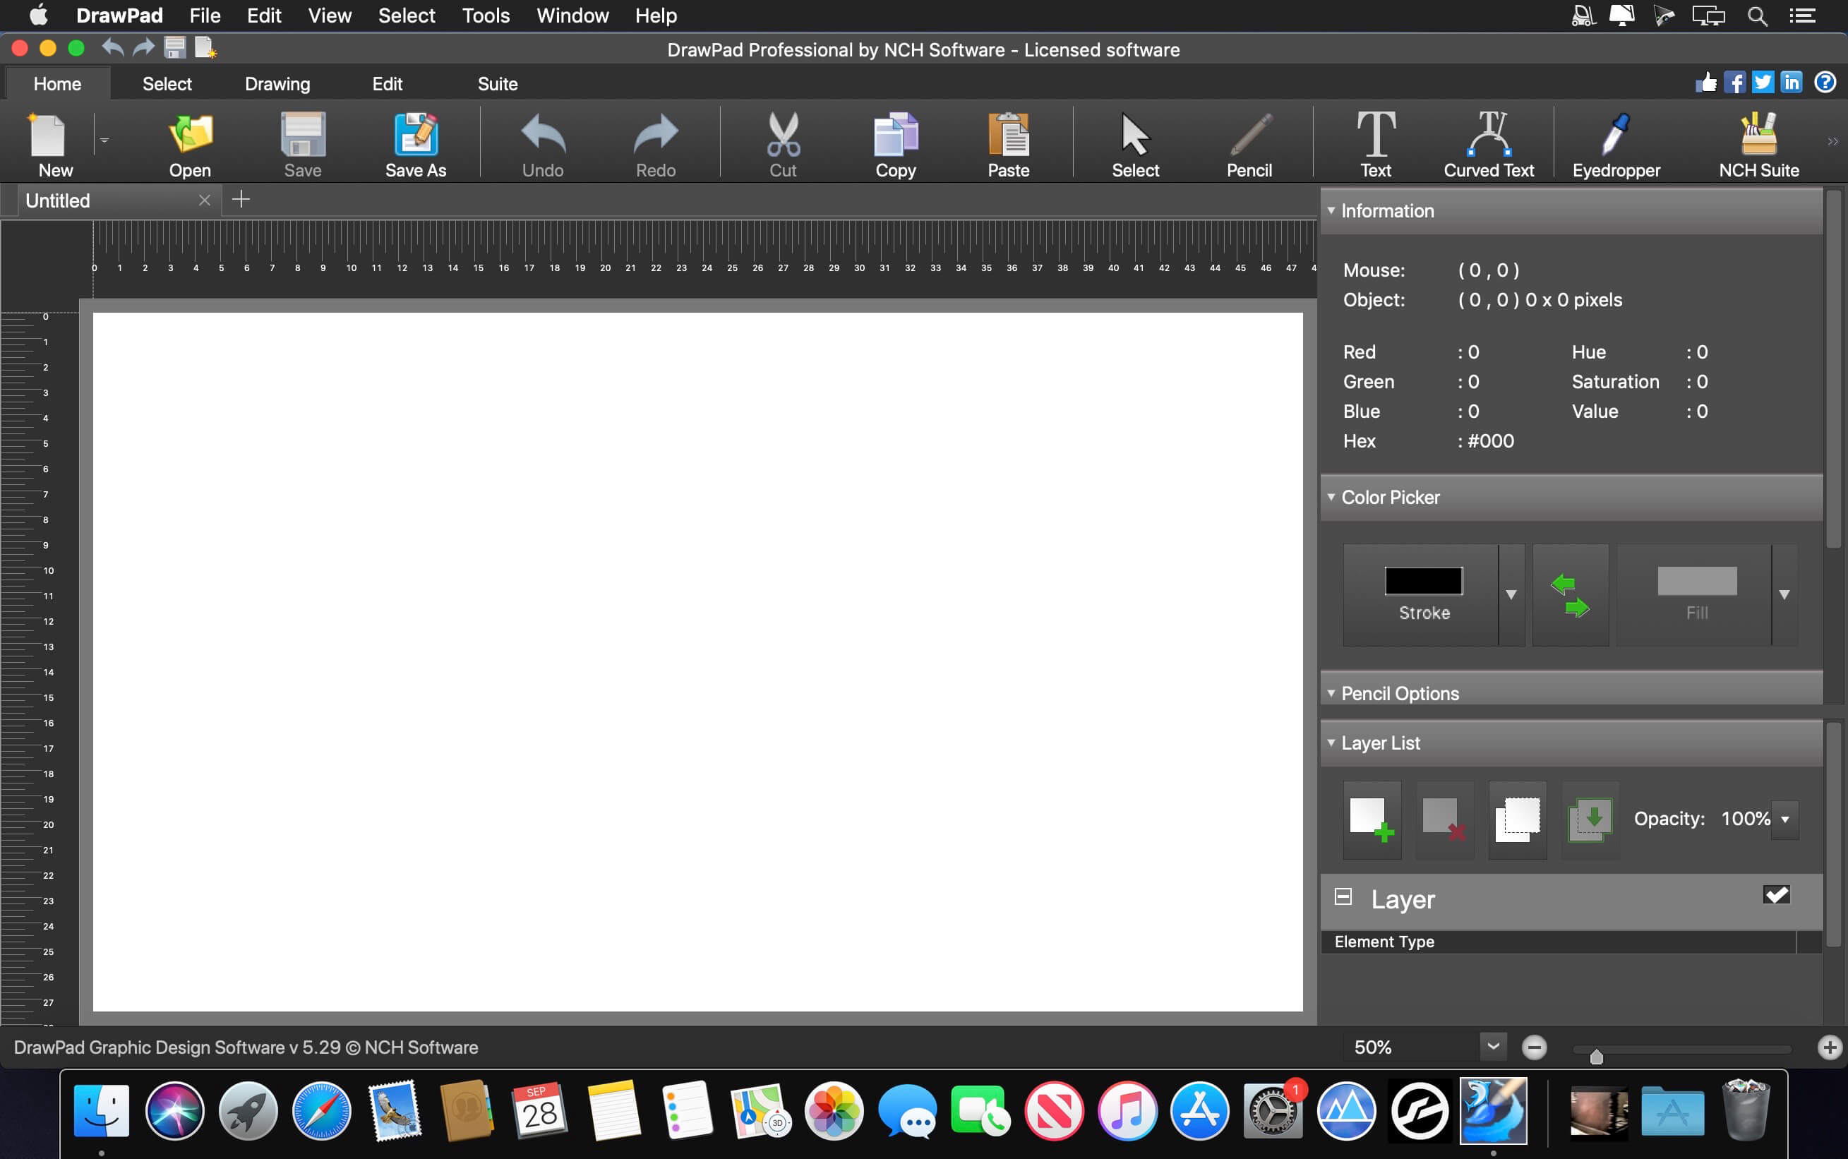Switch to the Drawing tab

click(277, 83)
